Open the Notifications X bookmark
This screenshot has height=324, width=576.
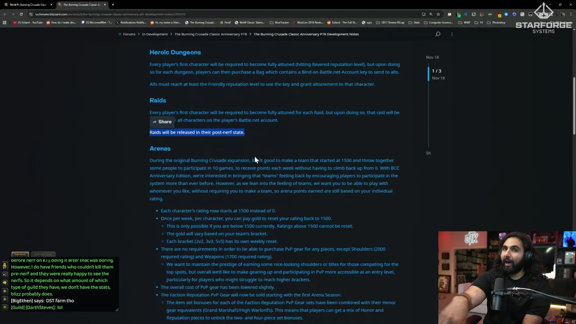point(131,22)
